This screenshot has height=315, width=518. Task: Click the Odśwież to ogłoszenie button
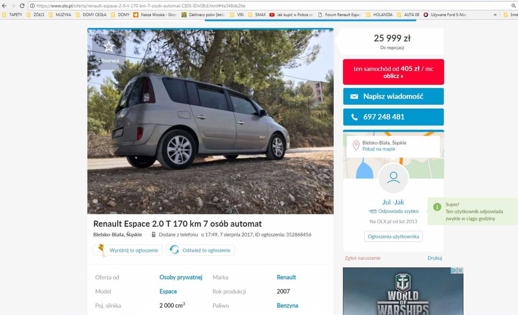200,250
